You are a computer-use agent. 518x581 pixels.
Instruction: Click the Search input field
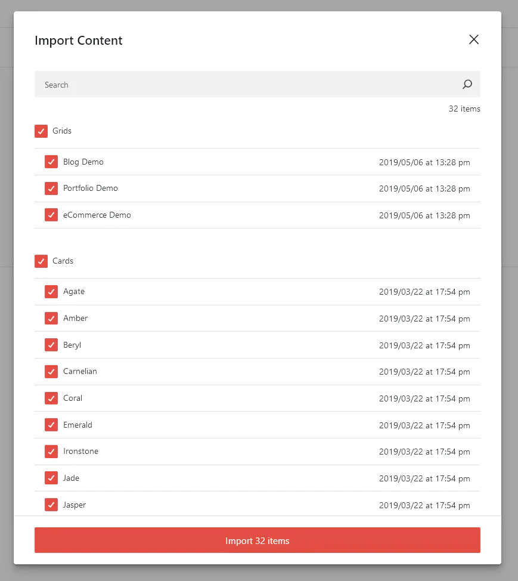pos(179,84)
